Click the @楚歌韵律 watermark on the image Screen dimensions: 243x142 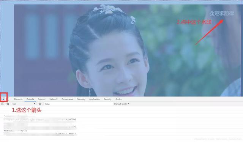222,14
